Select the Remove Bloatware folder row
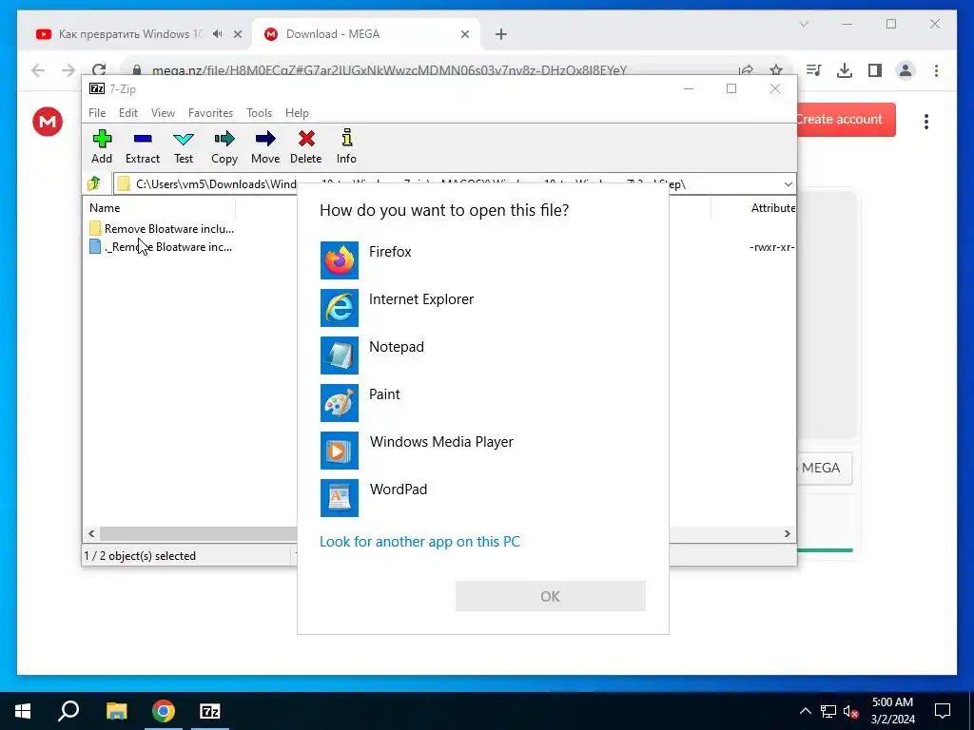 click(162, 228)
